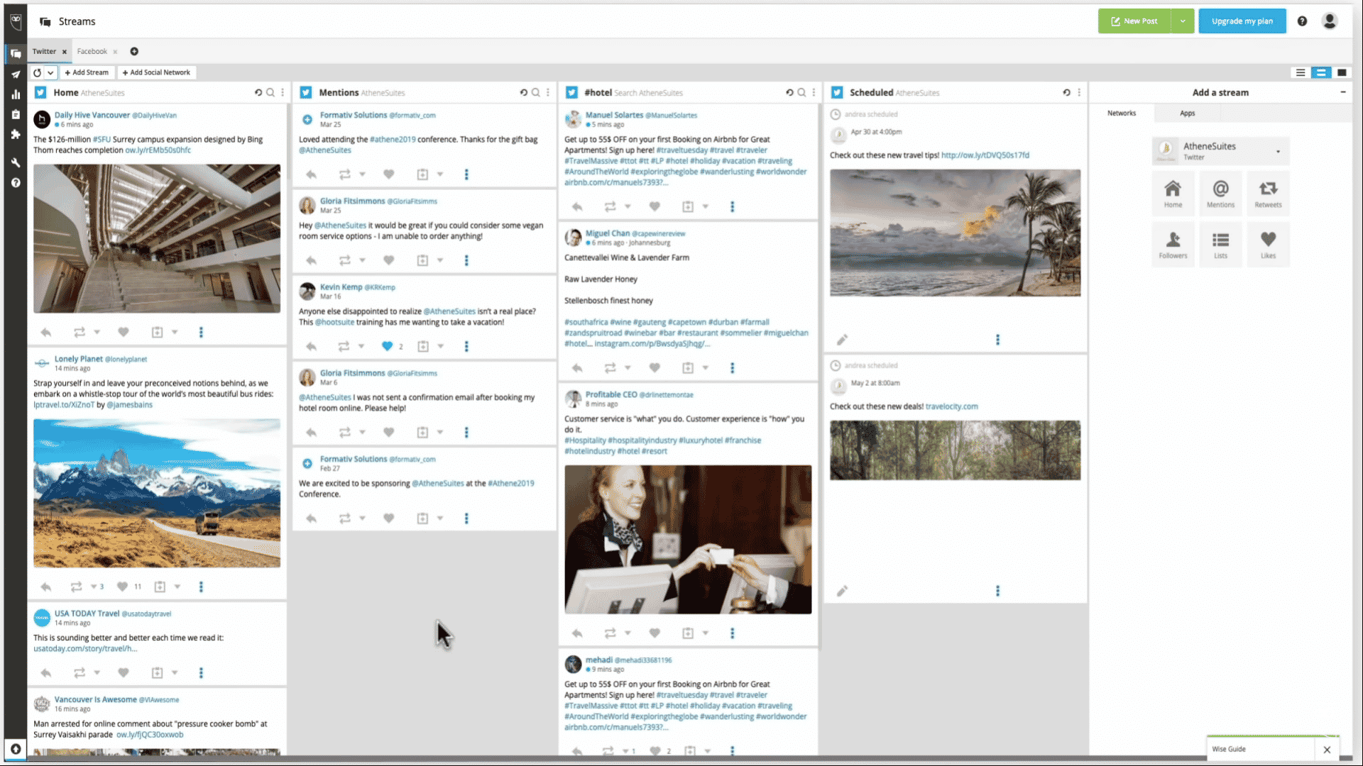This screenshot has height=766, width=1363.
Task: Open the App Directory puzzle sidebar icon
Action: (x=16, y=134)
